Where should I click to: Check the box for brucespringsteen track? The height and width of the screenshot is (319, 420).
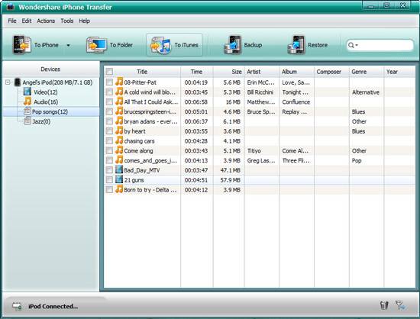pyautogui.click(x=109, y=111)
